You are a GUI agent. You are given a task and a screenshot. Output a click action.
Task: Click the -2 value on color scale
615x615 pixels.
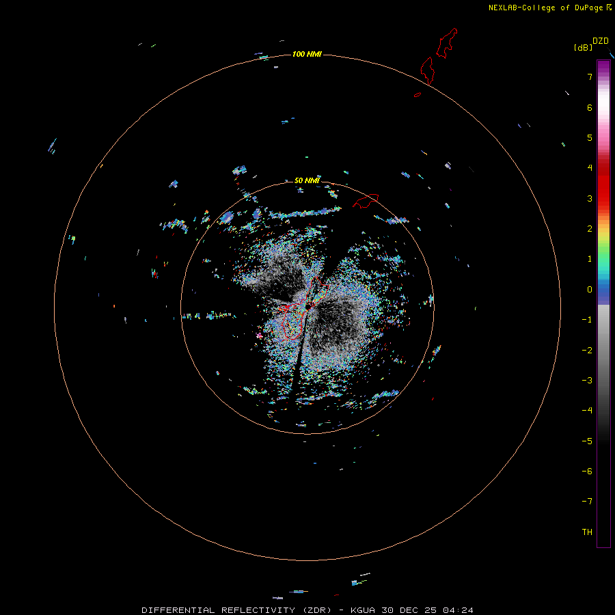tap(587, 351)
